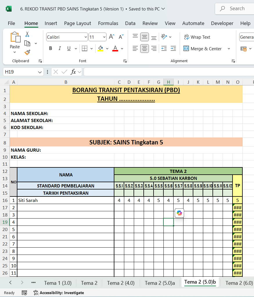Screen dimensions: 254x297
Task: Open the font name Calibri dropdown
Action: 86,37
